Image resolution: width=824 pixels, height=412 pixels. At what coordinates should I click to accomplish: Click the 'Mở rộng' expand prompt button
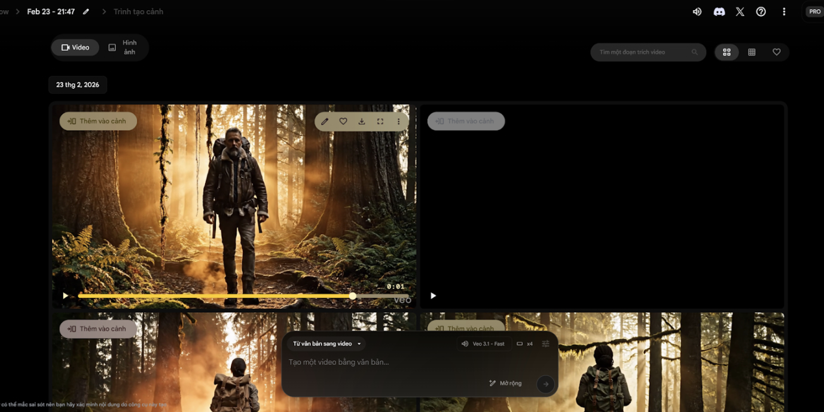point(505,383)
